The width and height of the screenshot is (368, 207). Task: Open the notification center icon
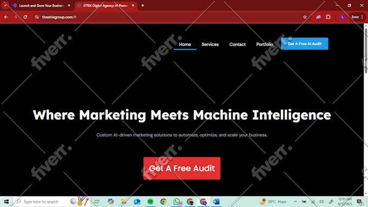tap(360, 202)
